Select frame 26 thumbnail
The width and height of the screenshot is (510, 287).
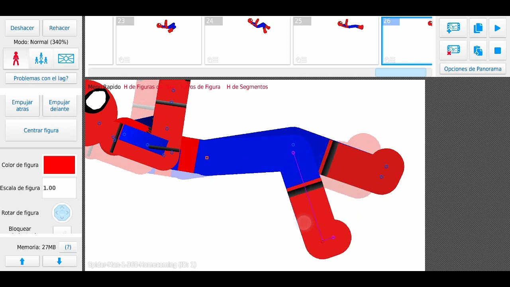pos(407,41)
